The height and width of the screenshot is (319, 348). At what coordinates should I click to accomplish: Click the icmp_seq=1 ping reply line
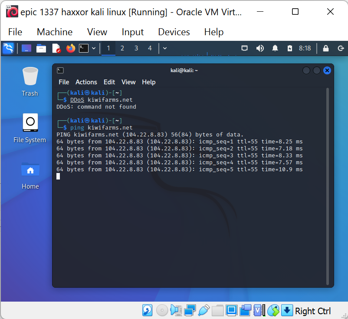click(180, 142)
